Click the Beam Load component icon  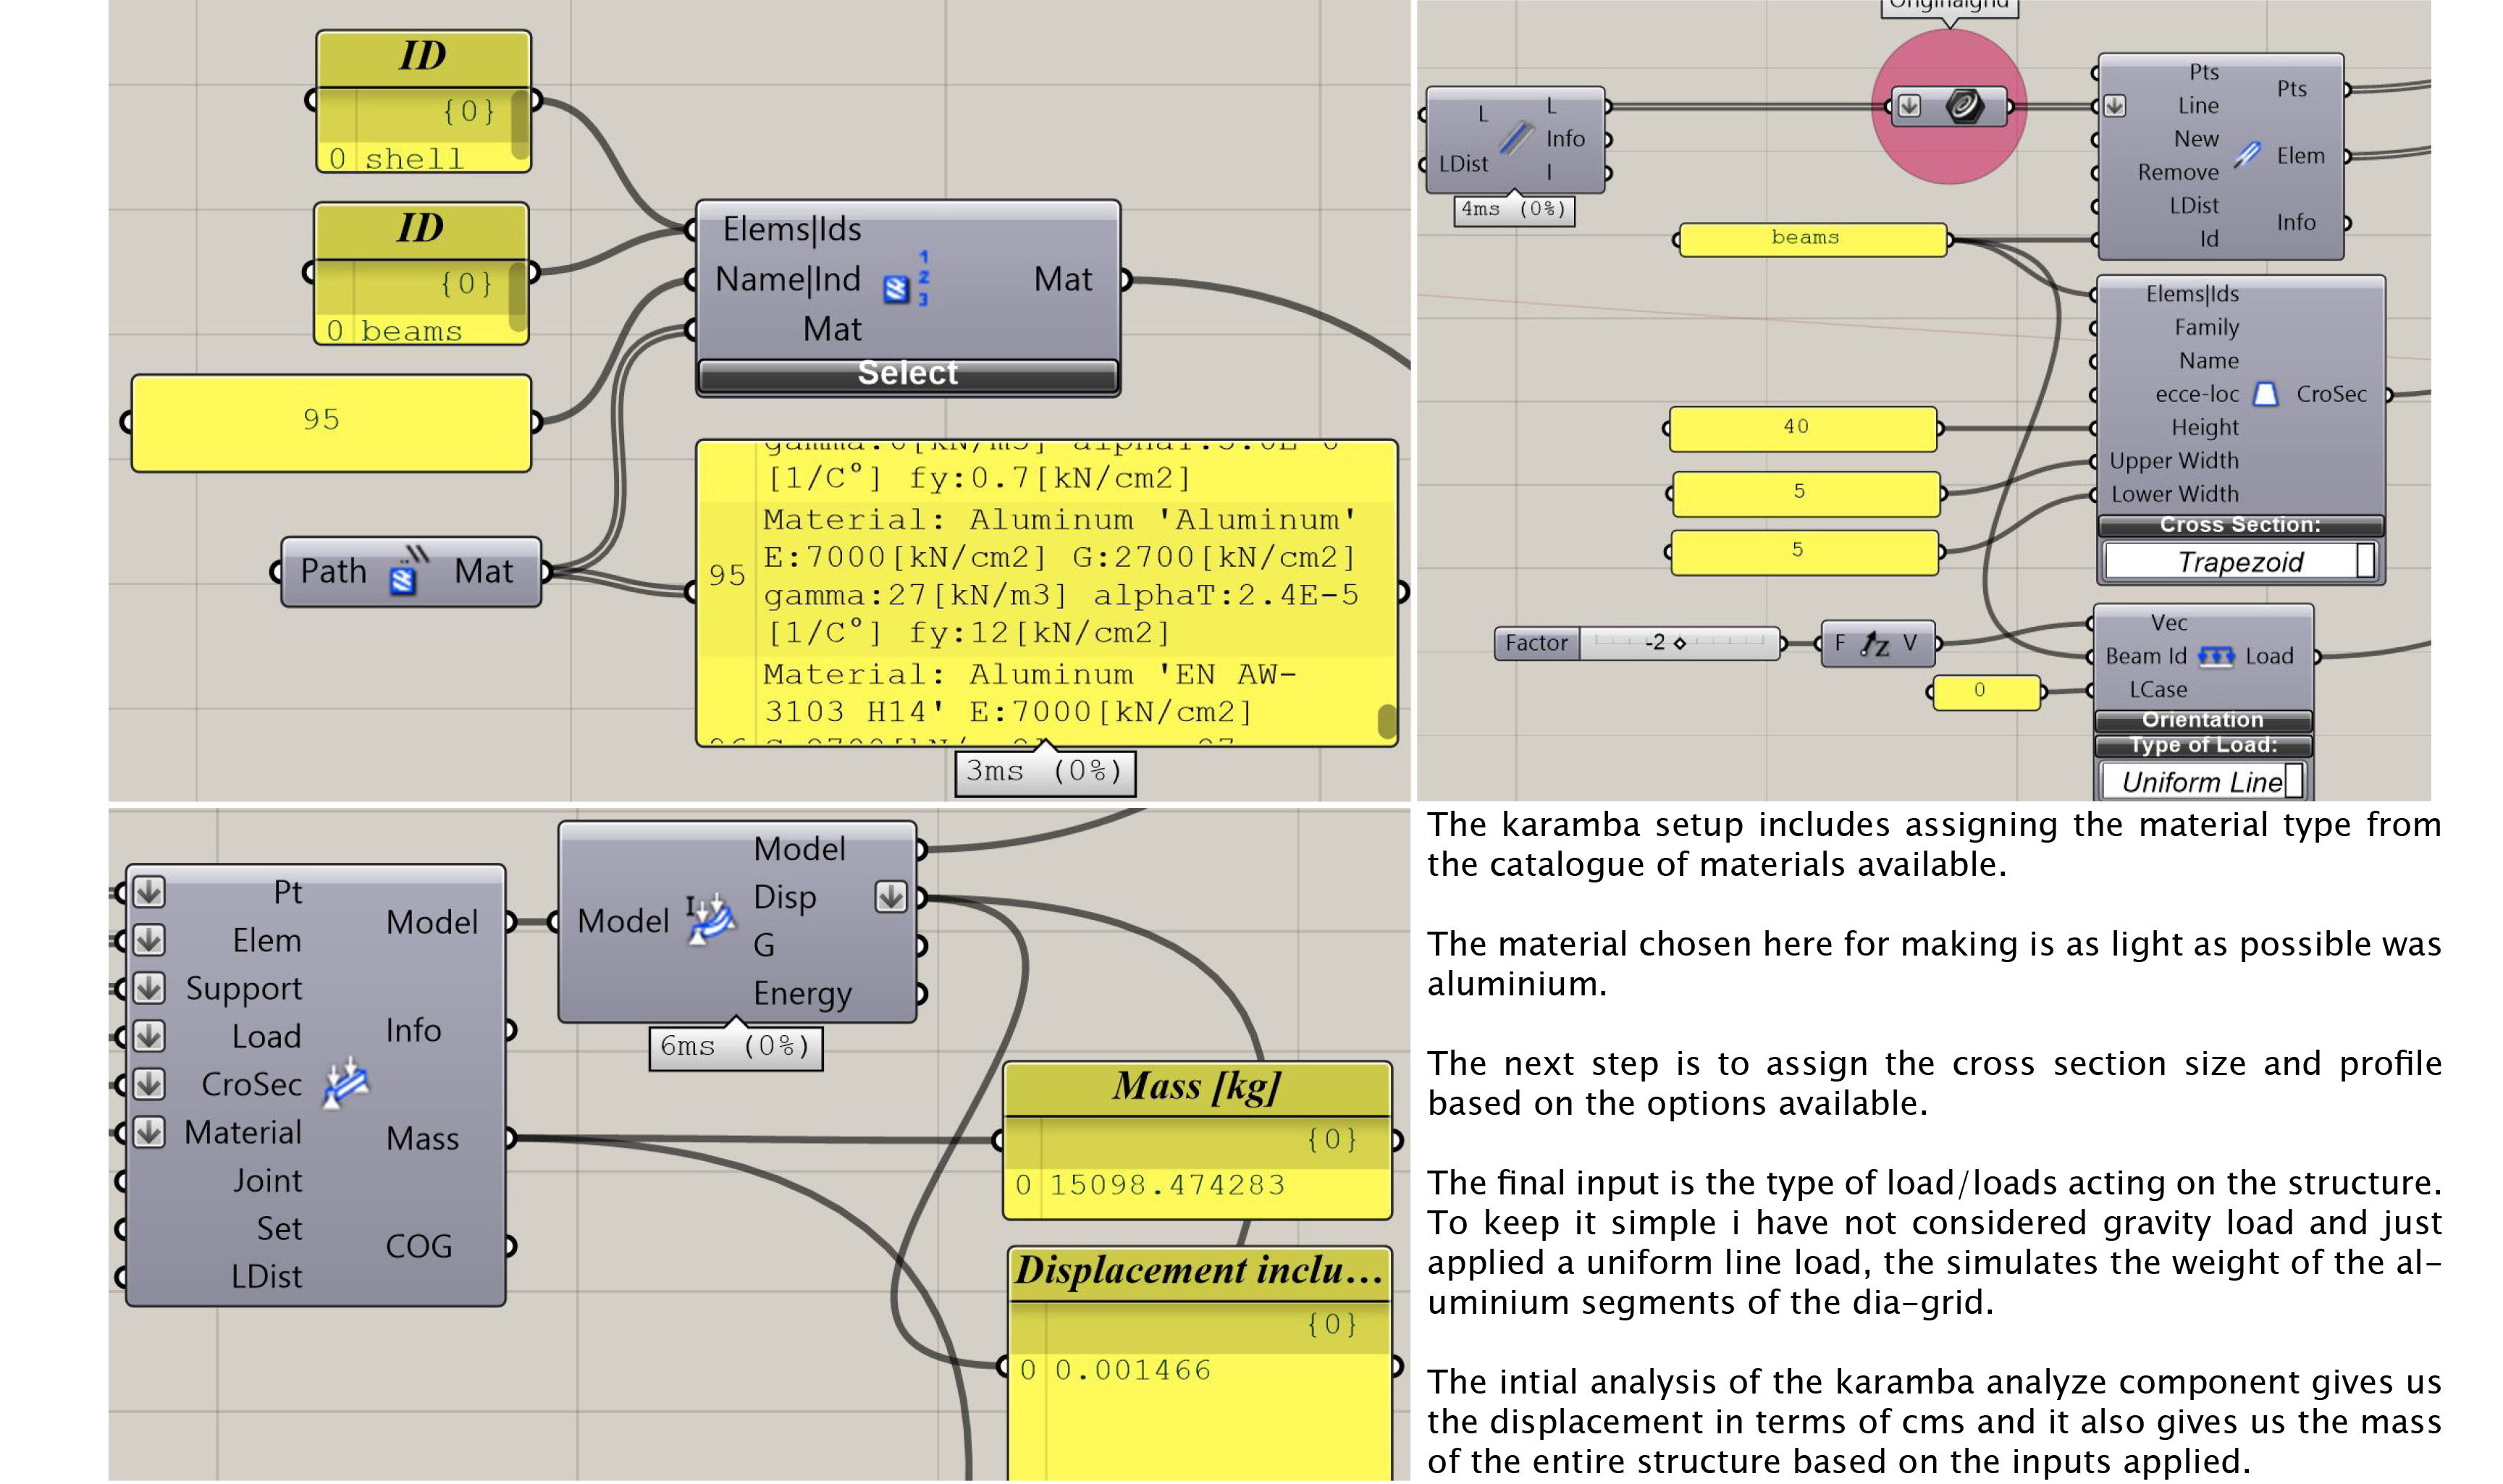[x=2215, y=656]
